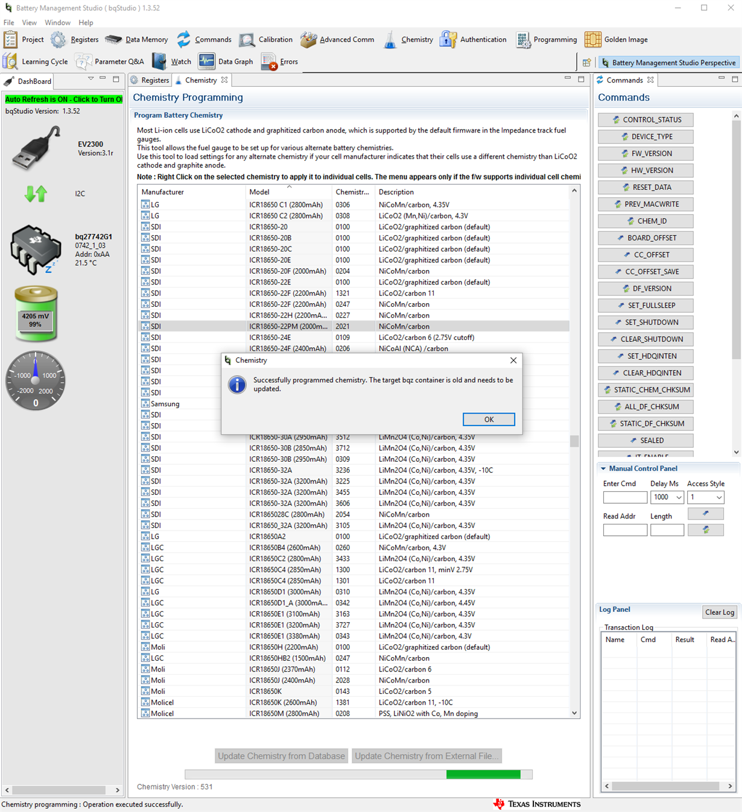Send the FW_VERSION command

645,154
